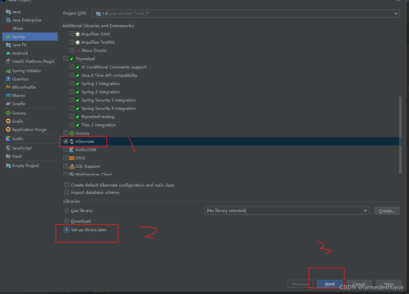The height and width of the screenshot is (294, 409).
Task: Select the Use library radio button
Action: (67, 211)
